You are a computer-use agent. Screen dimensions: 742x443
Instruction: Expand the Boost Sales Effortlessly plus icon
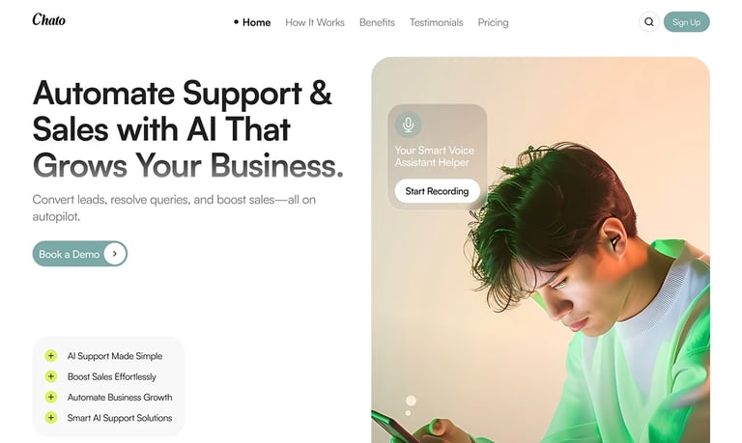tap(50, 376)
